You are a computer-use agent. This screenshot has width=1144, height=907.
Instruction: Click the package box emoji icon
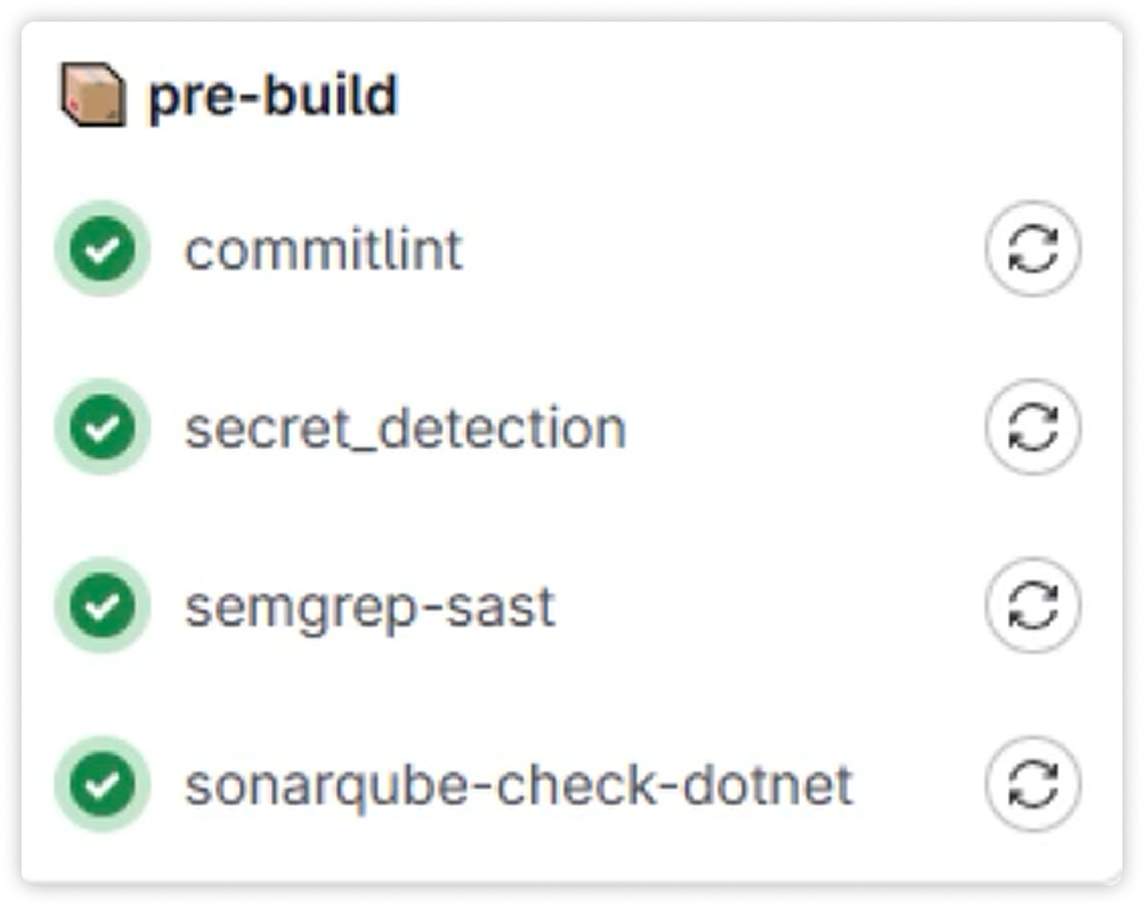click(x=93, y=94)
